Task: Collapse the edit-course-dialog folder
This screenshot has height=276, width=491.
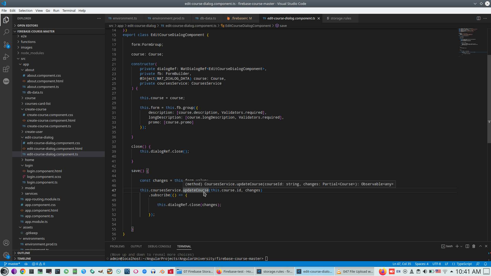Action: point(39,137)
